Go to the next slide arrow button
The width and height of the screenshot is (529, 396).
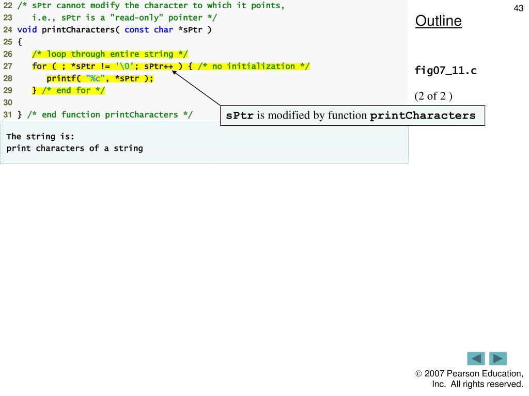point(498,358)
